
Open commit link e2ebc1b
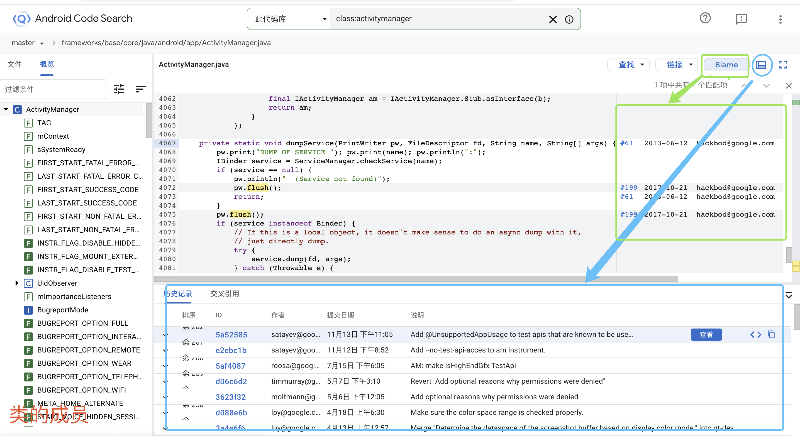click(x=231, y=350)
